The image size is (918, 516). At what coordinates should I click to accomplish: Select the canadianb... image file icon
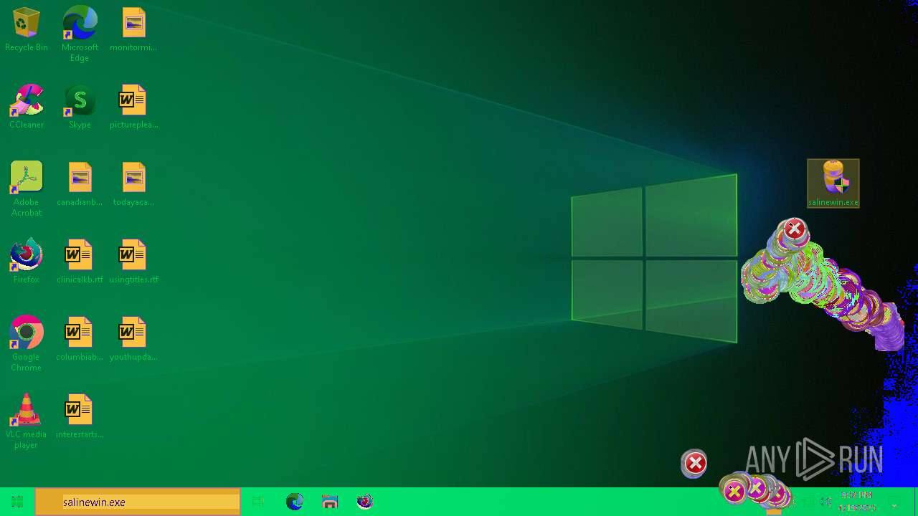coord(80,184)
